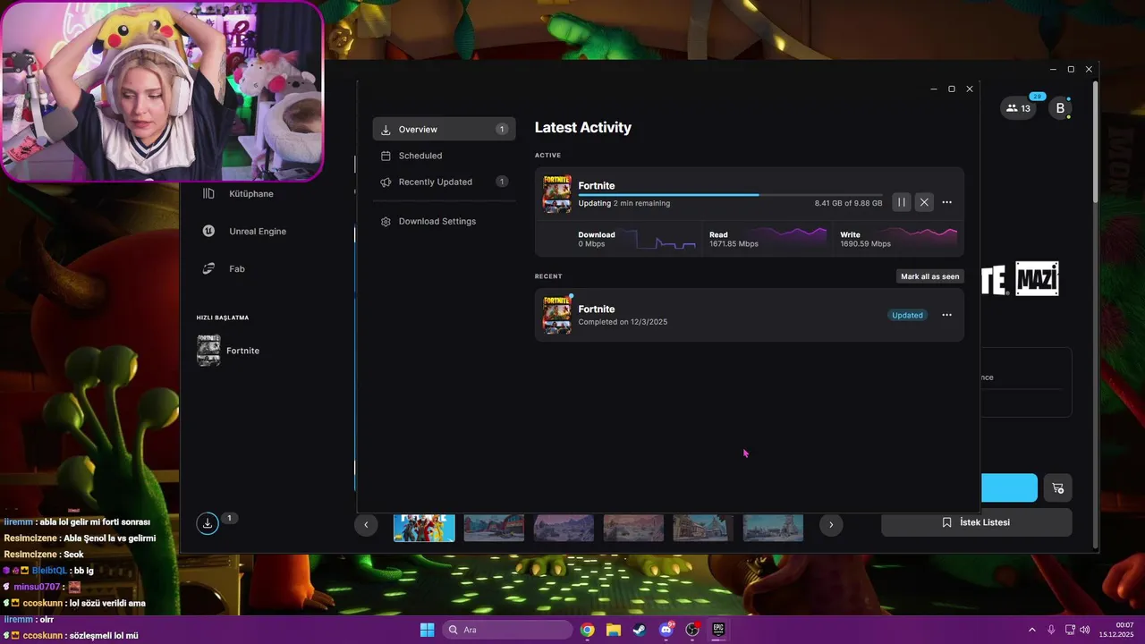This screenshot has width=1145, height=644.
Task: Select the second carousel screenshot
Action: [494, 528]
